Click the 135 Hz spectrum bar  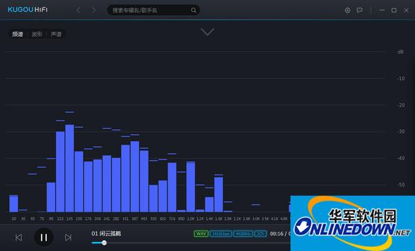pyautogui.click(x=70, y=168)
